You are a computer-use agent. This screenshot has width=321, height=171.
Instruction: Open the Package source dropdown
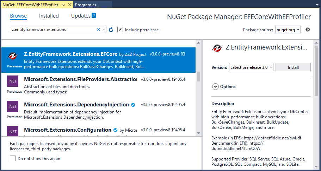pyautogui.click(x=288, y=30)
